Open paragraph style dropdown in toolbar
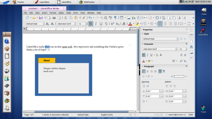The image size is (212, 119). coord(44,24)
